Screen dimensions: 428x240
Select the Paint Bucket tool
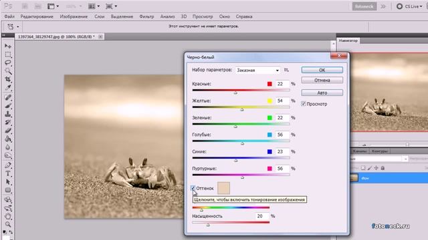[x=8, y=139]
